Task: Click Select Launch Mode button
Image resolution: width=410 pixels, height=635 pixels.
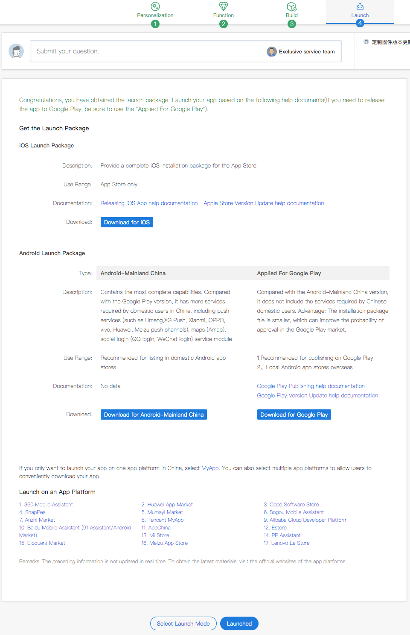Action: (183, 623)
